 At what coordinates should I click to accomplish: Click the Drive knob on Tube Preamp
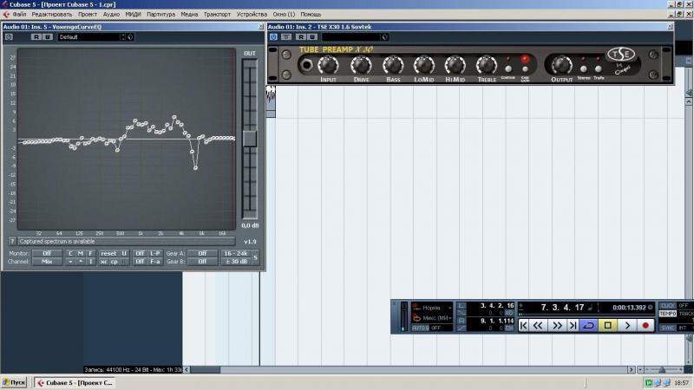[x=361, y=66]
